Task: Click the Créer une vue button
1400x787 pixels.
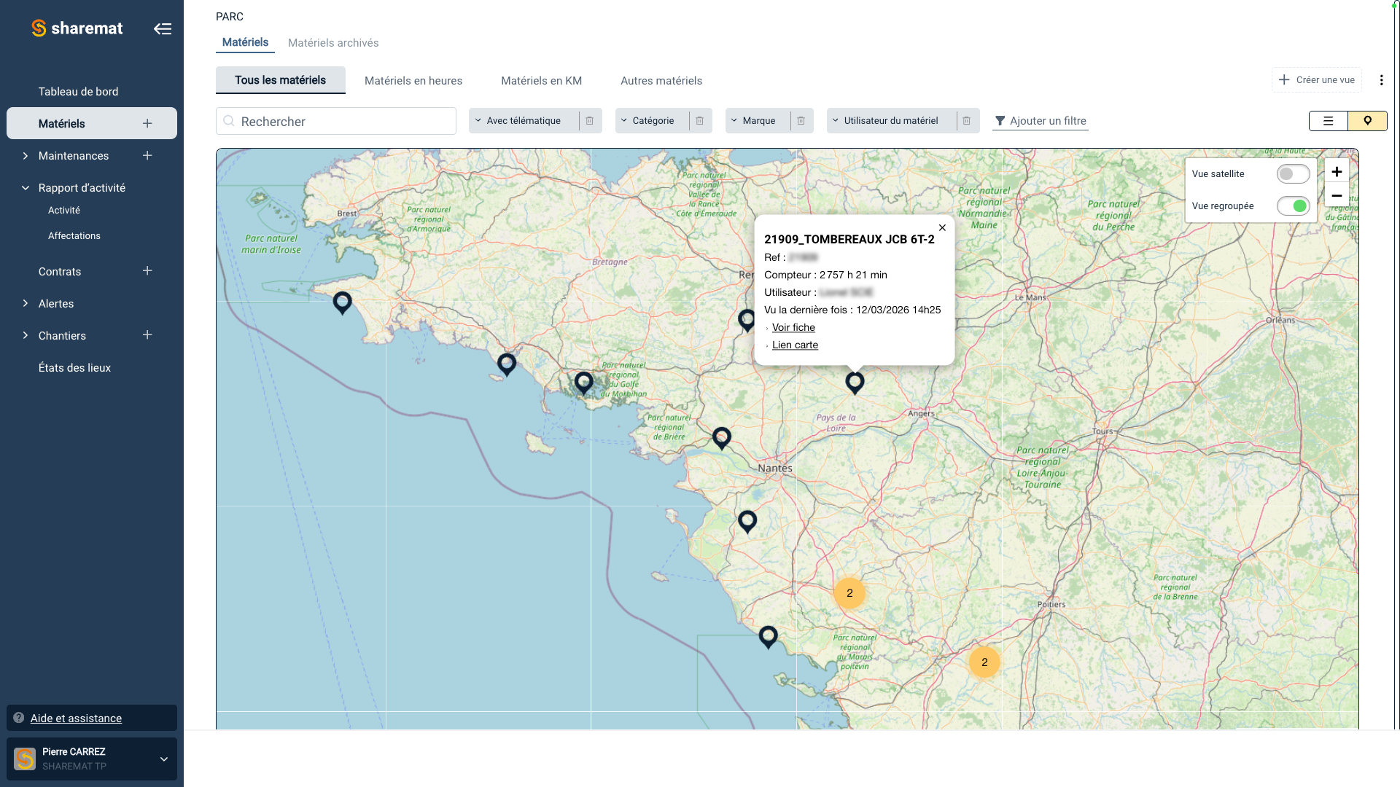Action: pos(1316,79)
